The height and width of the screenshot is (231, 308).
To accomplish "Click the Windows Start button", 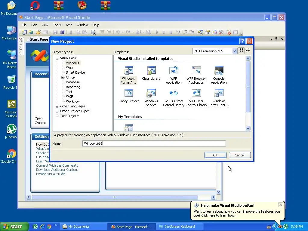I will (x=14, y=226).
